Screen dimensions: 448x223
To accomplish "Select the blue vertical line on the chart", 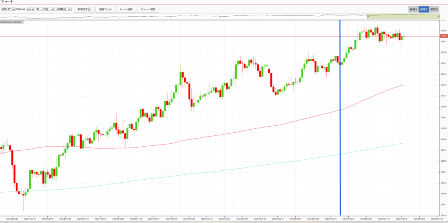I will tap(340, 131).
